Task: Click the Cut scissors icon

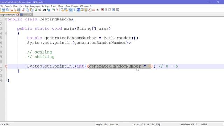Action: (23, 10)
